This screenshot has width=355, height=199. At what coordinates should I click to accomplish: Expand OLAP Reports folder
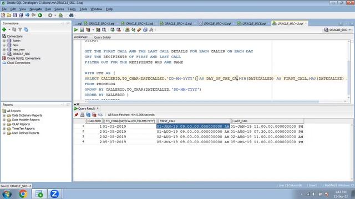[x=4, y=124]
